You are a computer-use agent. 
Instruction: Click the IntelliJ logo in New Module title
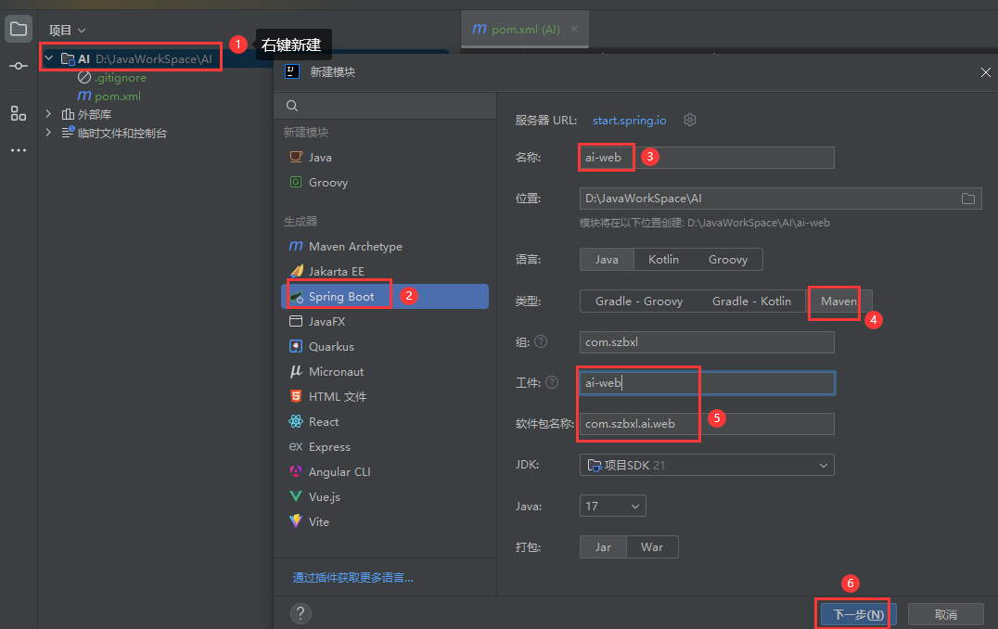292,72
